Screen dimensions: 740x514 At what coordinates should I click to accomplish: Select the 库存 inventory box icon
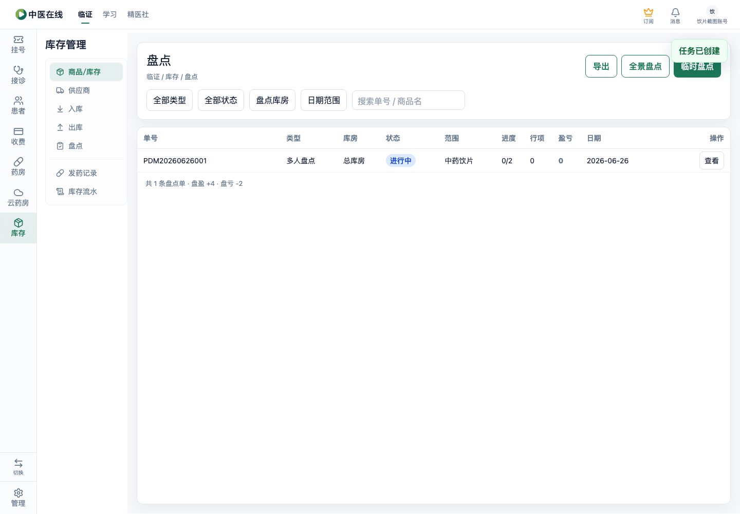tap(18, 223)
